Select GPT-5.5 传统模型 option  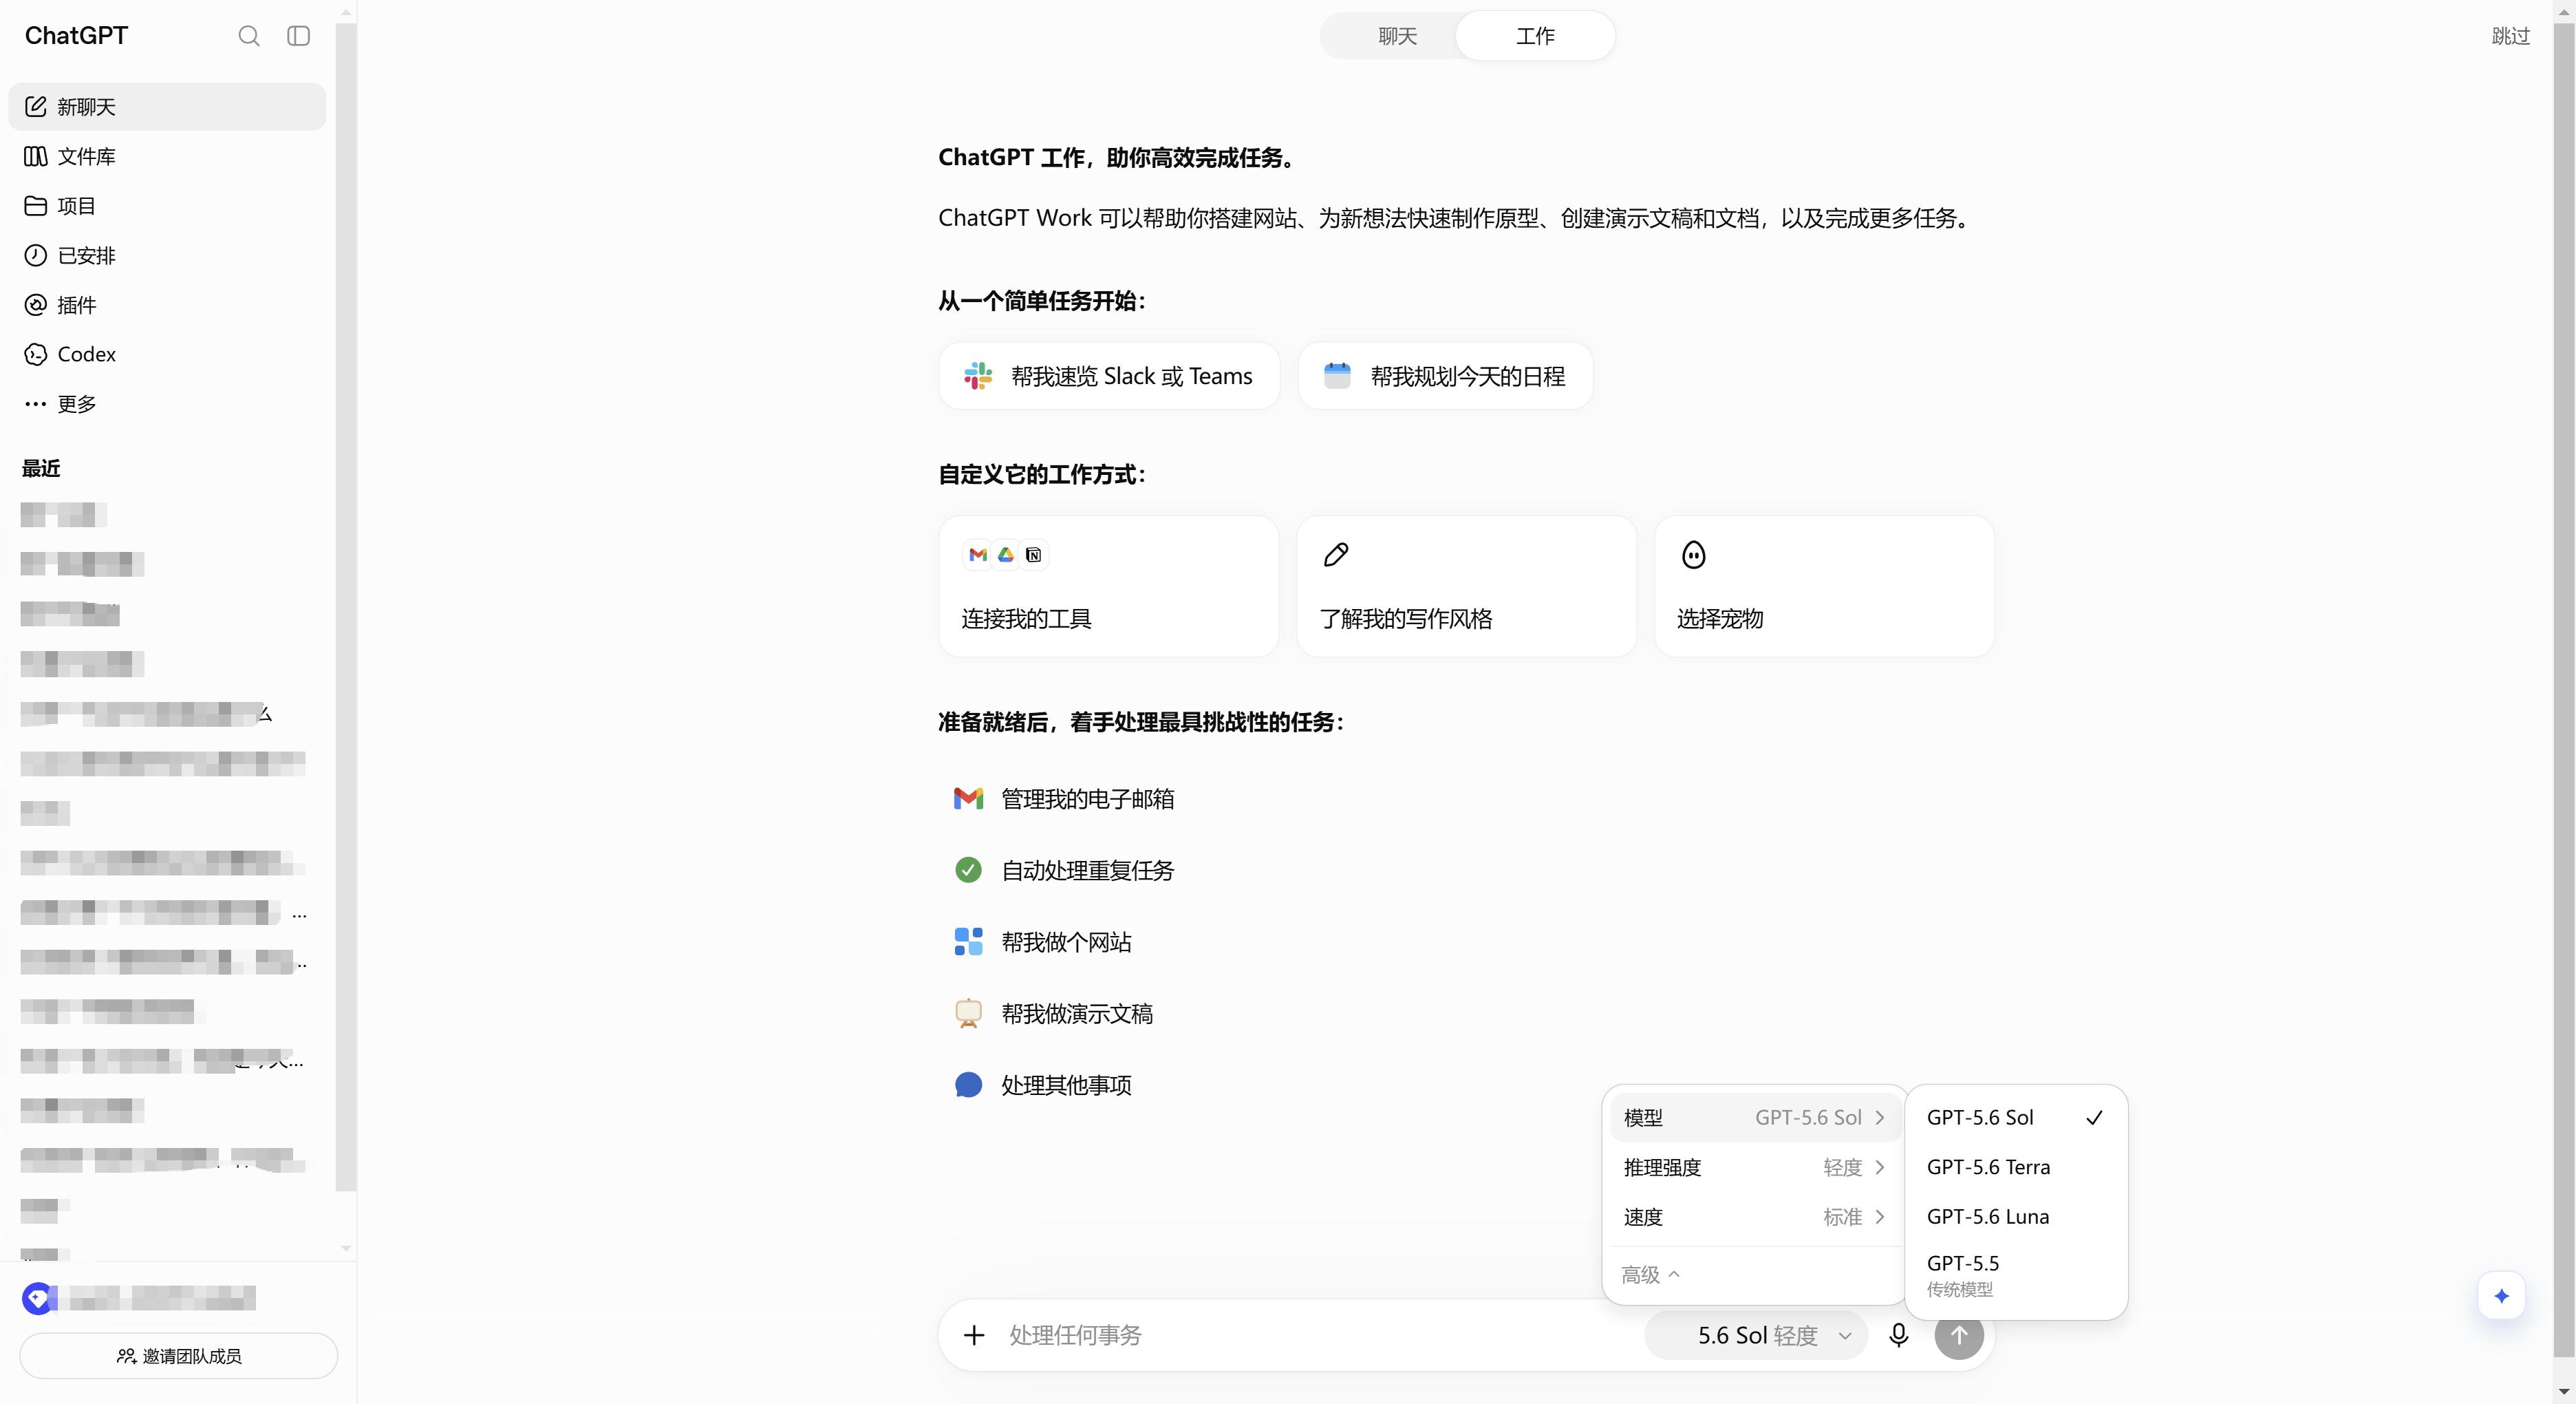2016,1275
